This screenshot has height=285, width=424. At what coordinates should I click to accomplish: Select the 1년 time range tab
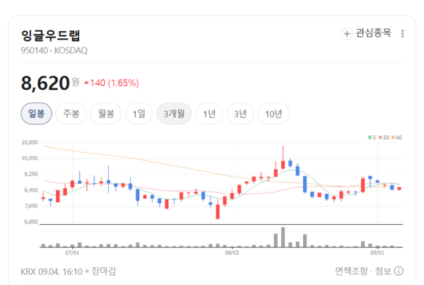[209, 114]
